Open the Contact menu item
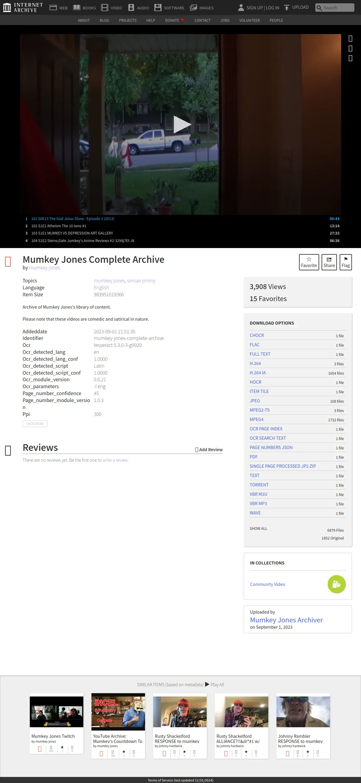The image size is (361, 783). (x=202, y=20)
